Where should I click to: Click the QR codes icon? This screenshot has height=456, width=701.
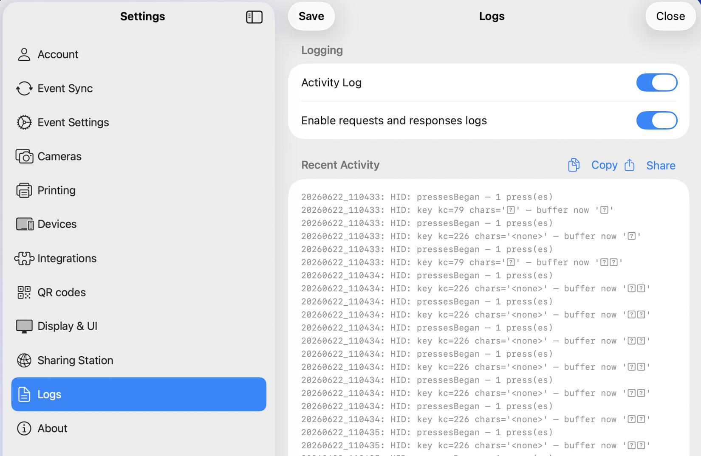point(24,292)
